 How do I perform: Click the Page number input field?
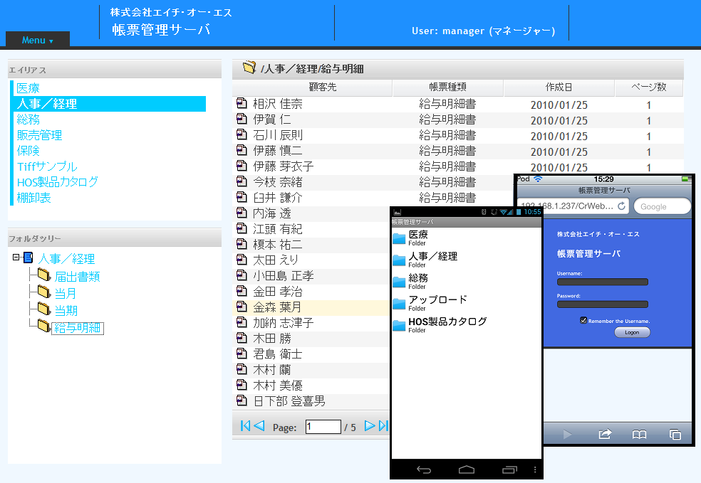click(x=323, y=427)
